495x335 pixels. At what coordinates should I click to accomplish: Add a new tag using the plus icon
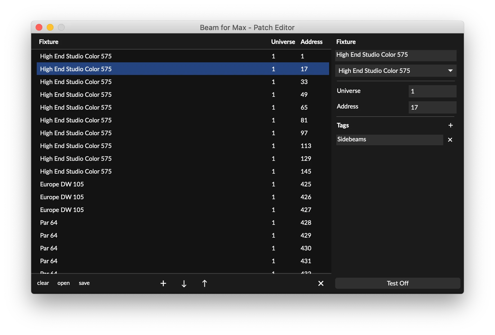(x=451, y=125)
